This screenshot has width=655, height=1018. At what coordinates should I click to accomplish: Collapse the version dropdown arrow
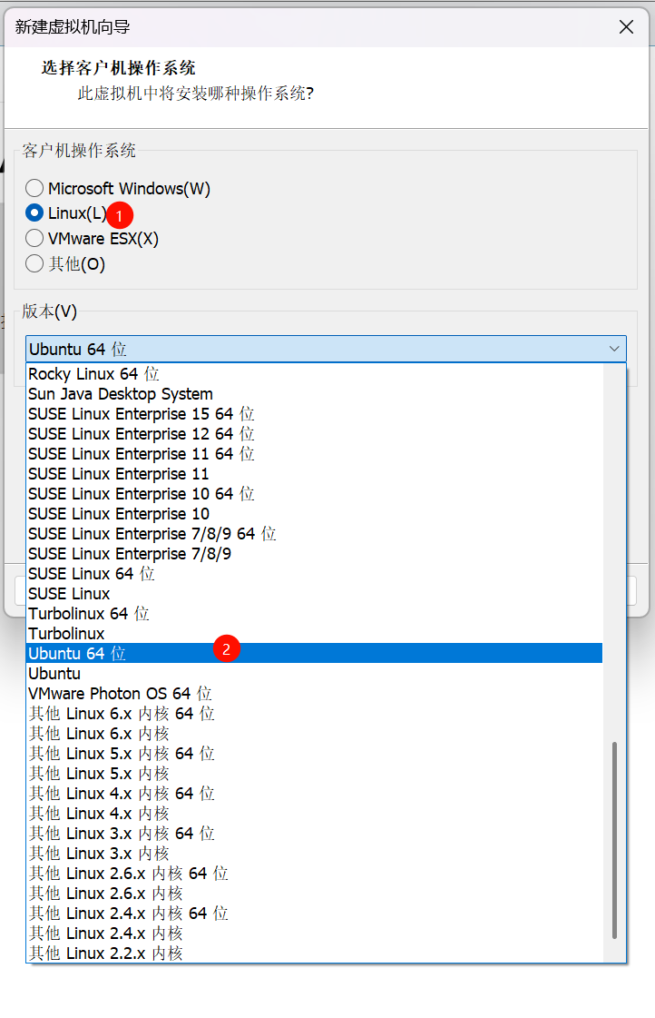(613, 349)
